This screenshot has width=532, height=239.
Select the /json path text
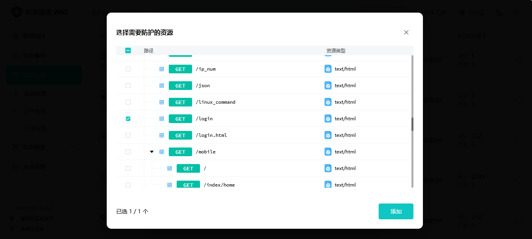[203, 86]
